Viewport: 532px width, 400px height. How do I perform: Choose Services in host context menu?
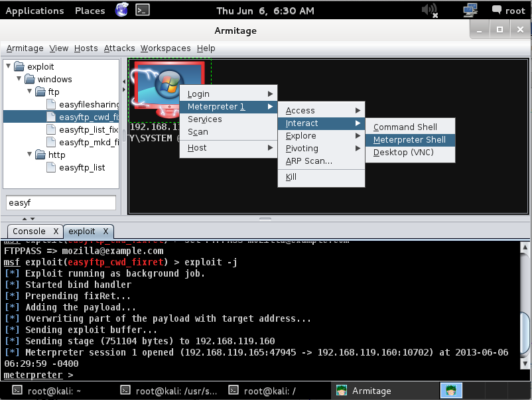228,119
